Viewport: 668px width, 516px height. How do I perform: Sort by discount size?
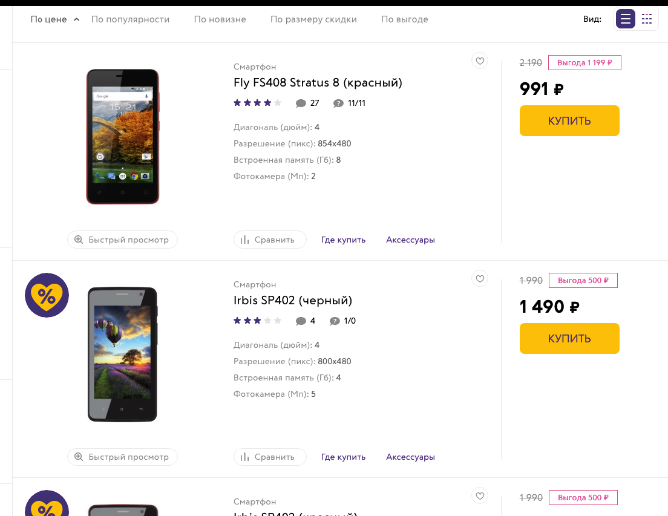coord(313,19)
